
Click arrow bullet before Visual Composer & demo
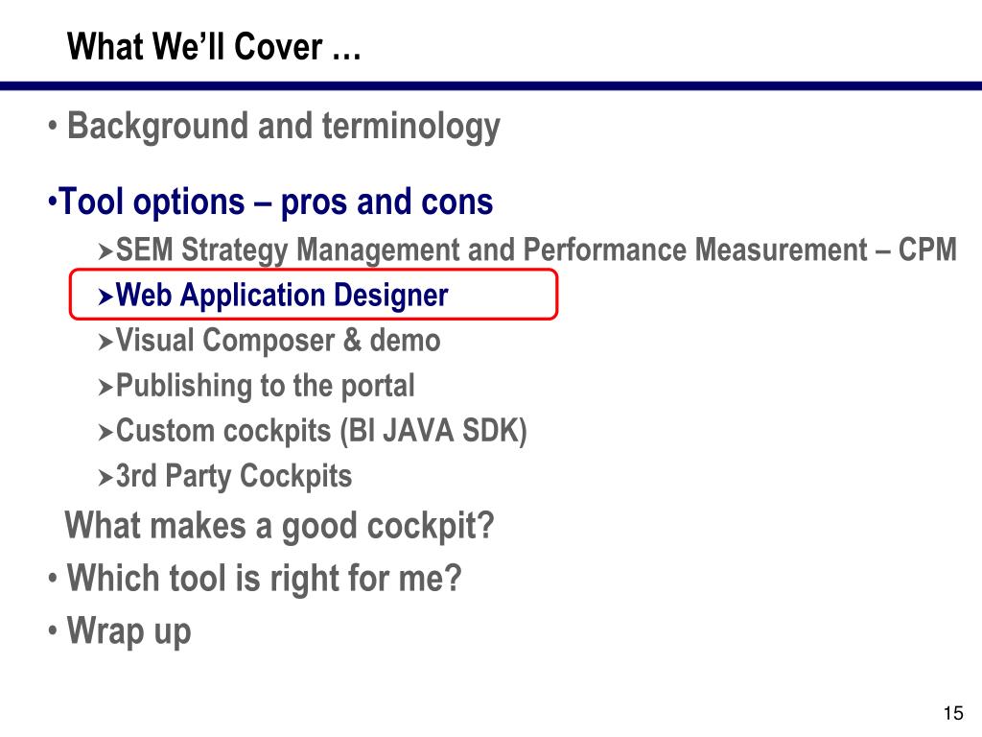pos(105,343)
